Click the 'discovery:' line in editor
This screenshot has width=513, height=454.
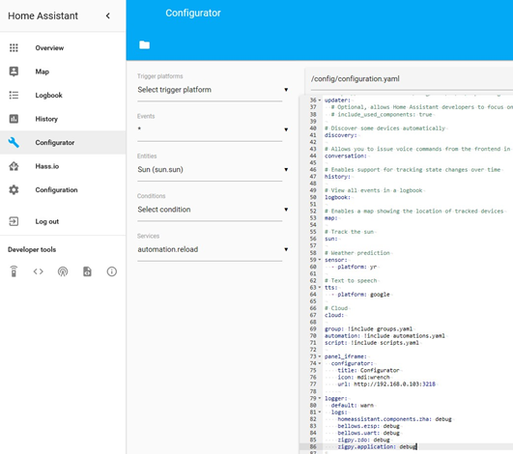point(340,135)
